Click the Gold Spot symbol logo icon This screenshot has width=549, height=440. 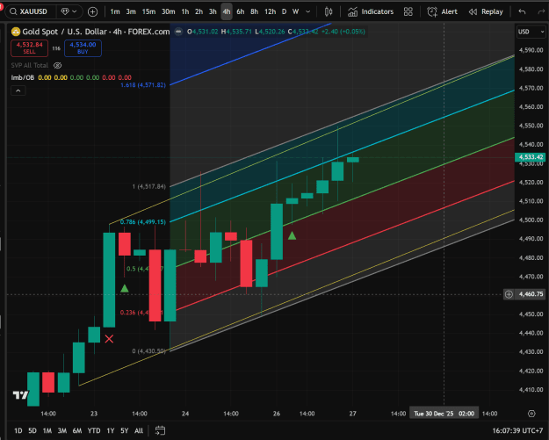pos(16,32)
